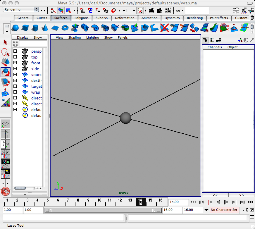Select the Show Manipulator tool
Viewport: 255px width, 229px height.
click(x=5, y=92)
